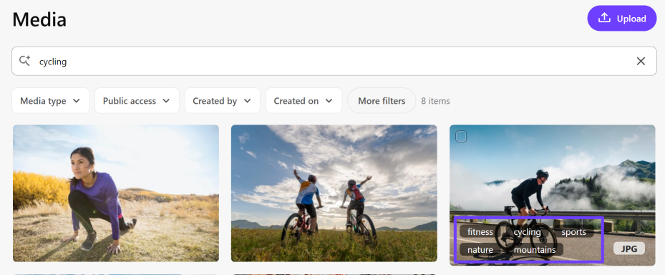Select the woman stretching in field thumbnail
665x275 pixels.
[116, 193]
